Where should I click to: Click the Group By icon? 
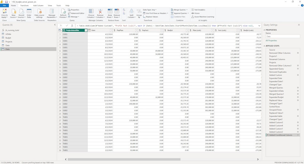click(139, 11)
